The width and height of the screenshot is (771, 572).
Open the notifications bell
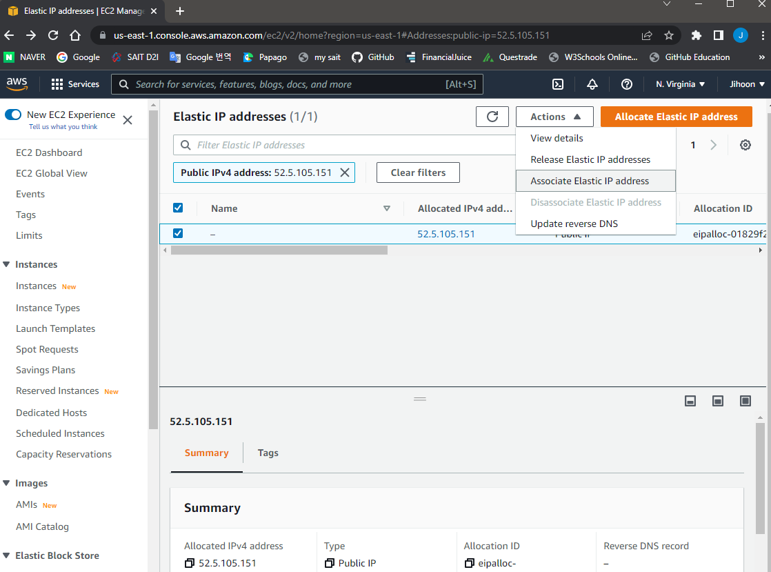coord(592,84)
